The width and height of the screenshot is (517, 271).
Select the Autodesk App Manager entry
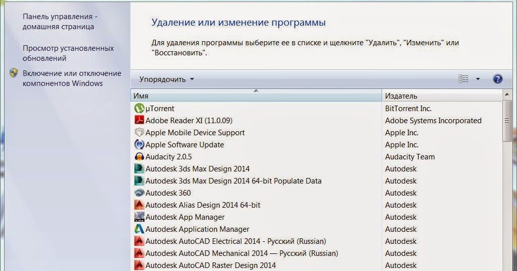185,217
